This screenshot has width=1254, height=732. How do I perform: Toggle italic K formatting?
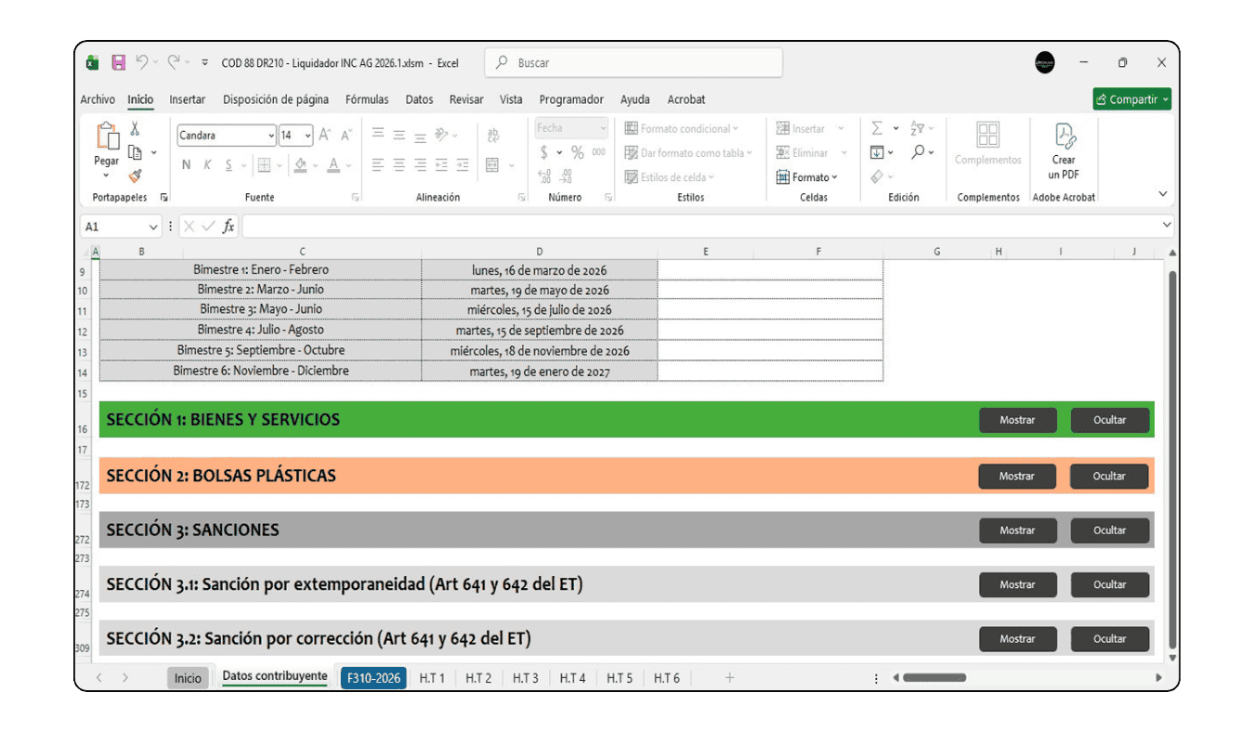tap(207, 165)
